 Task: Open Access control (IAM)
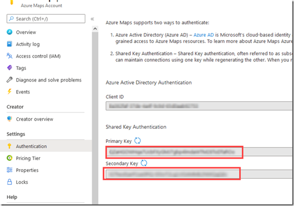38,56
